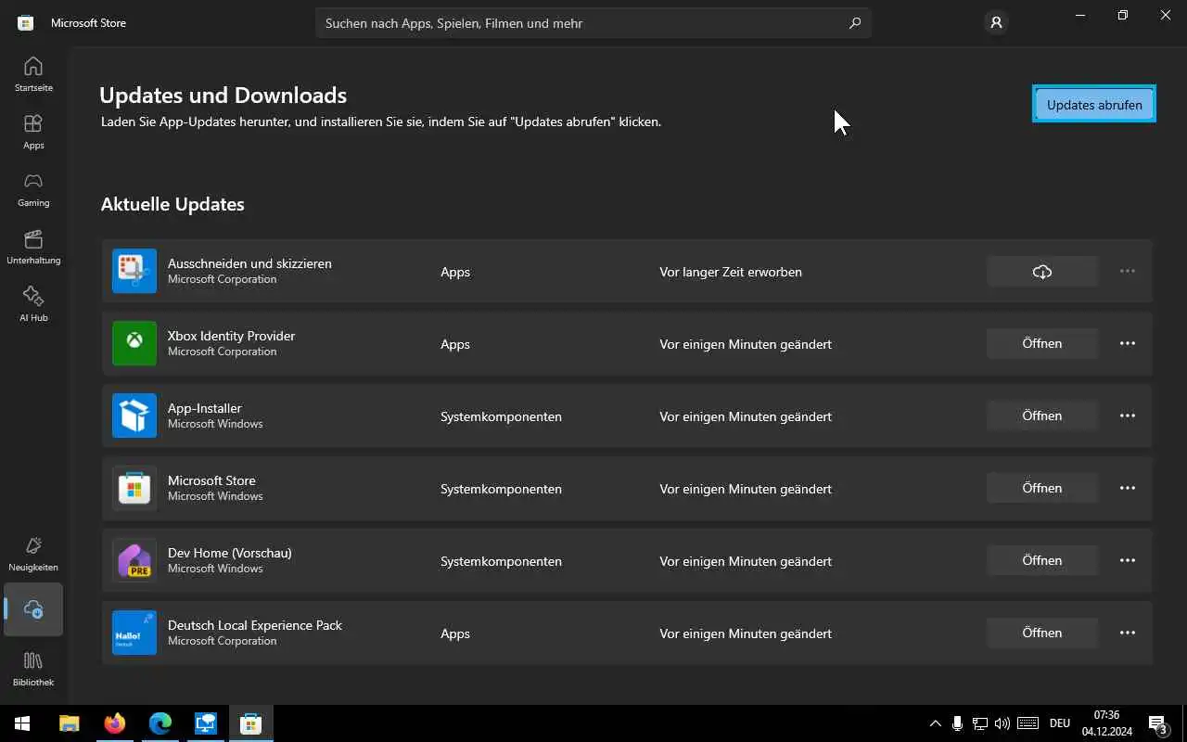
Task: Select the Downloads cloud sidebar icon
Action: coord(33,609)
